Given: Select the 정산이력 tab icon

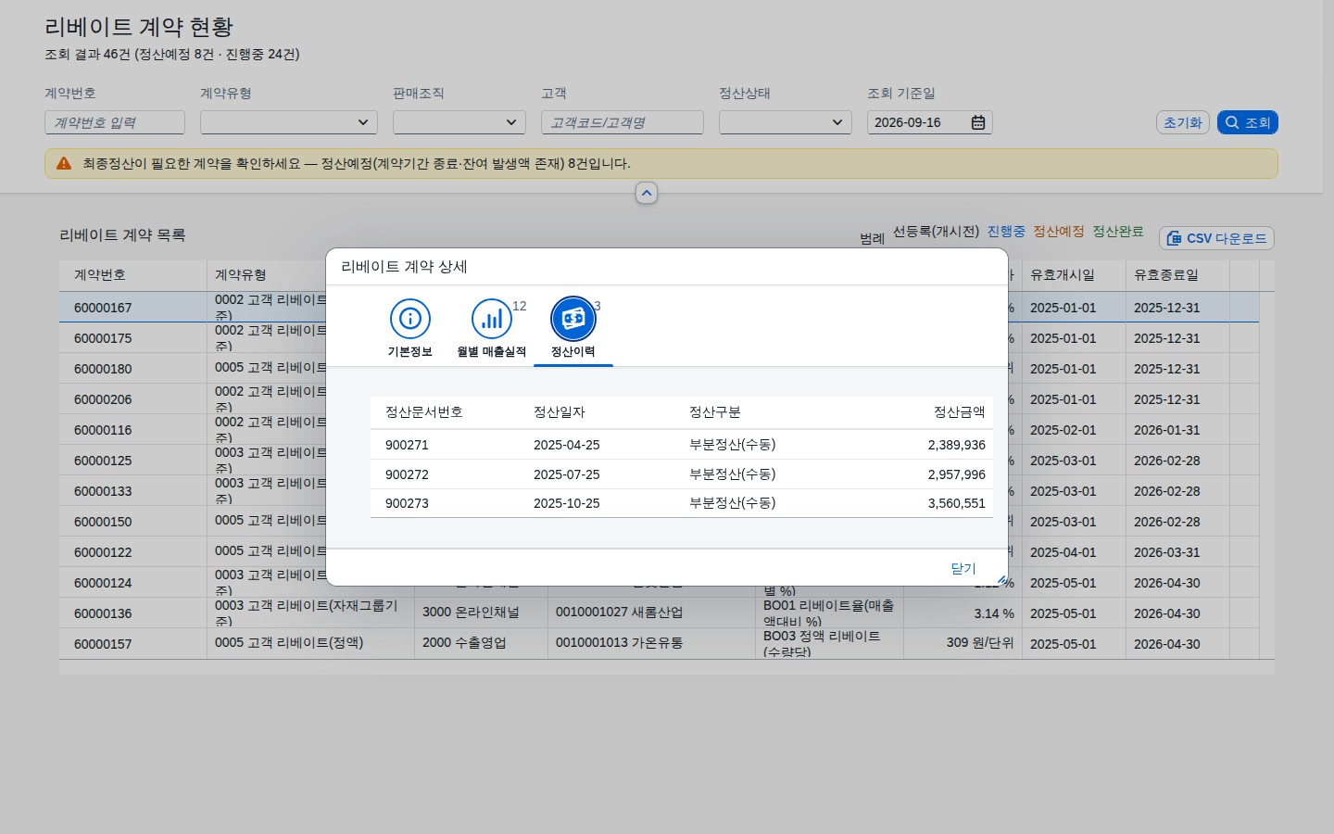Looking at the screenshot, I should click(x=573, y=319).
